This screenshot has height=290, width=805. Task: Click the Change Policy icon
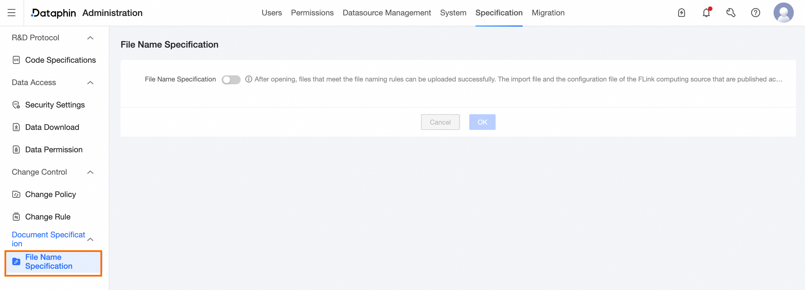pos(16,194)
